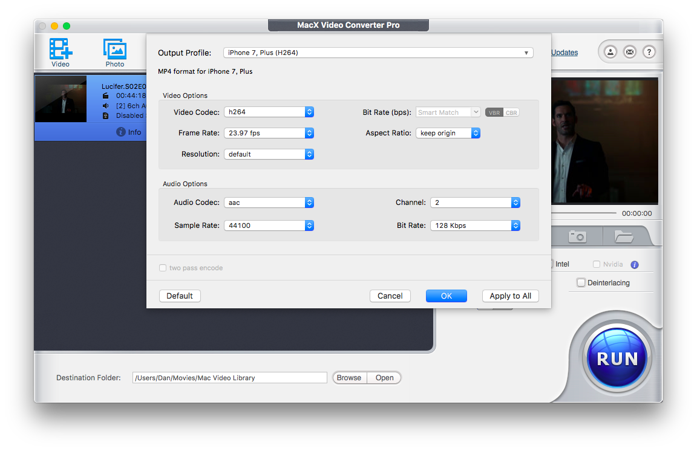Image resolution: width=697 pixels, height=451 pixels.
Task: Enable two pass encode checkbox
Action: click(x=163, y=268)
